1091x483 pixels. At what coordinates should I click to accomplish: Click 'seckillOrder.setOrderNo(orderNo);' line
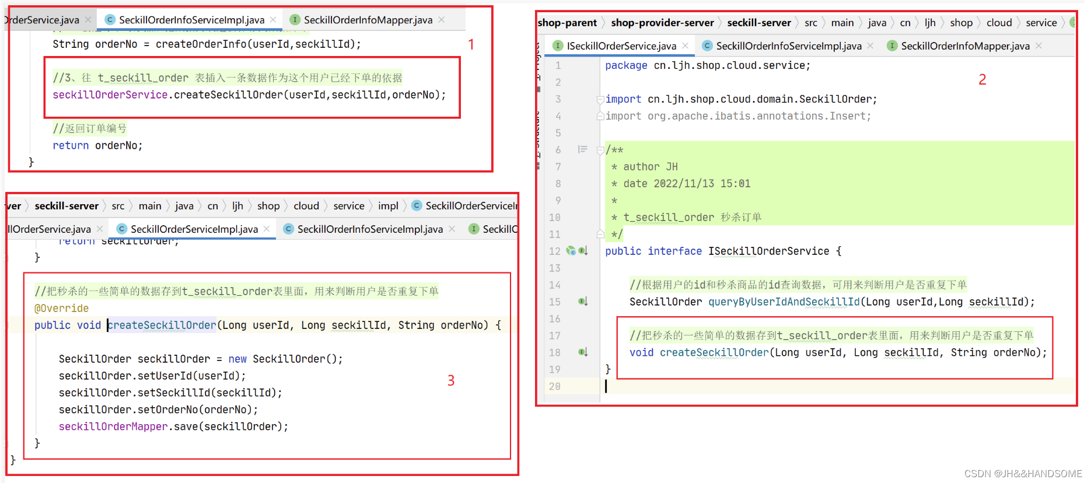(x=158, y=409)
